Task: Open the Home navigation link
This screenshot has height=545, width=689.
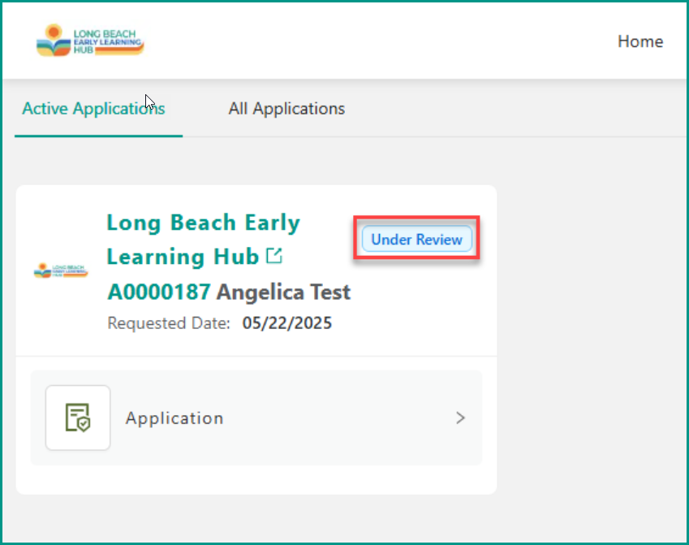Action: (640, 41)
